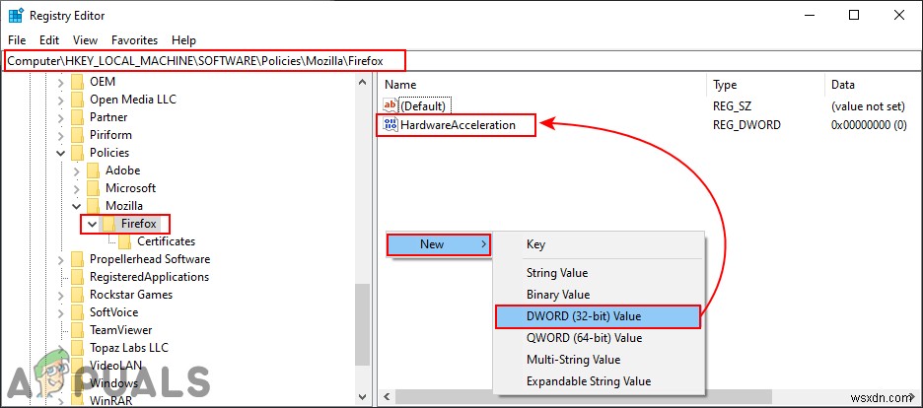Click the (value not set) data cell
Viewport: 923px width, 408px height.
(x=867, y=105)
